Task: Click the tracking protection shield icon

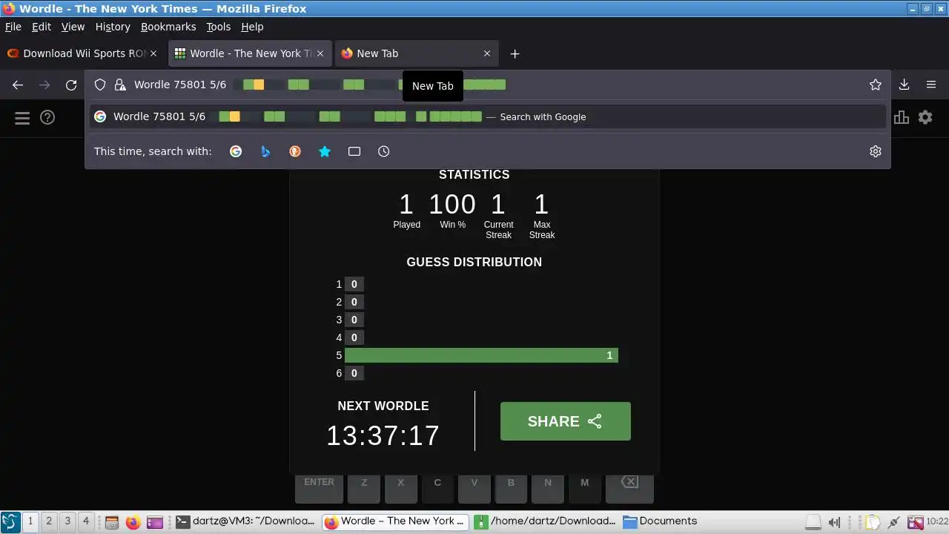Action: pos(100,85)
